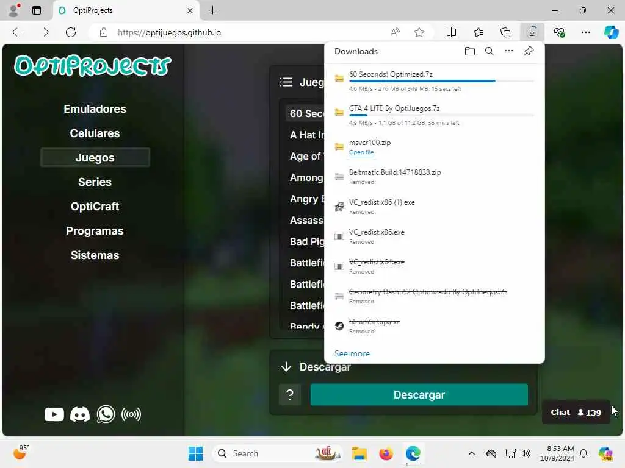Click the question mark help button

(290, 395)
